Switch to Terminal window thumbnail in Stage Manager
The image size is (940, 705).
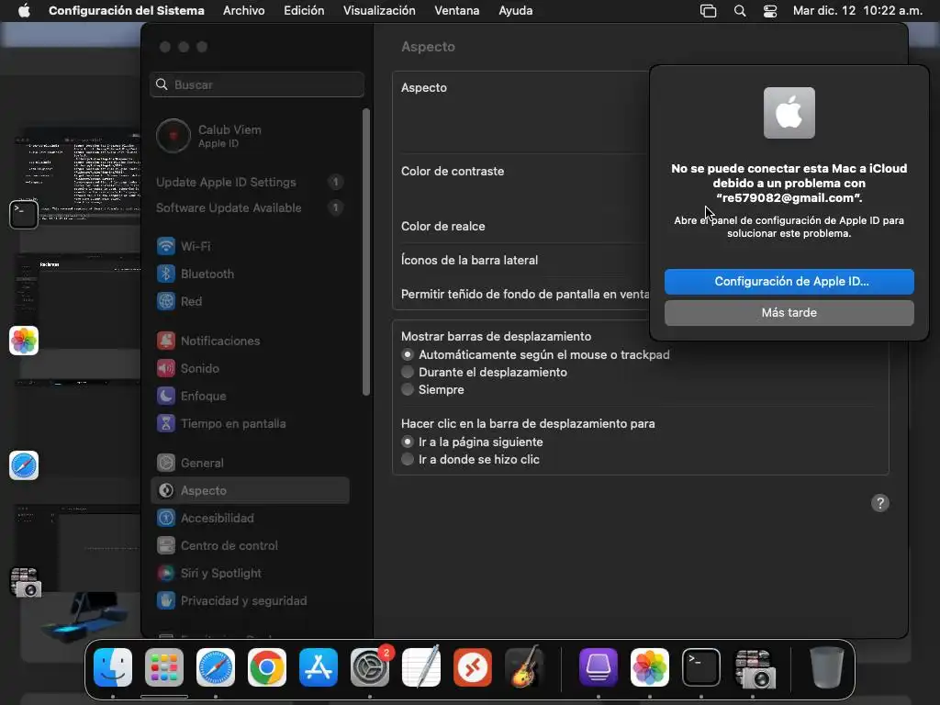[x=77, y=177]
